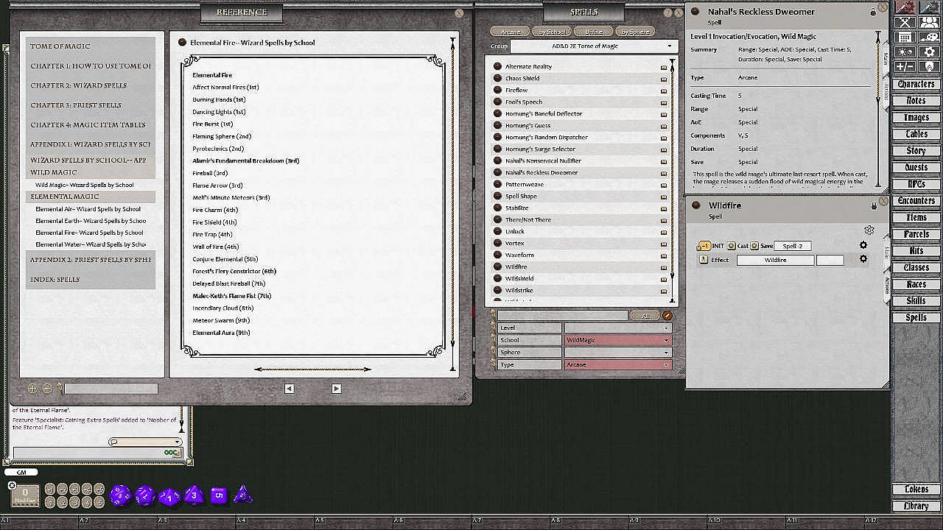Select the Arcane tab in Spells window
Image resolution: width=943 pixels, height=530 pixels.
tap(511, 32)
